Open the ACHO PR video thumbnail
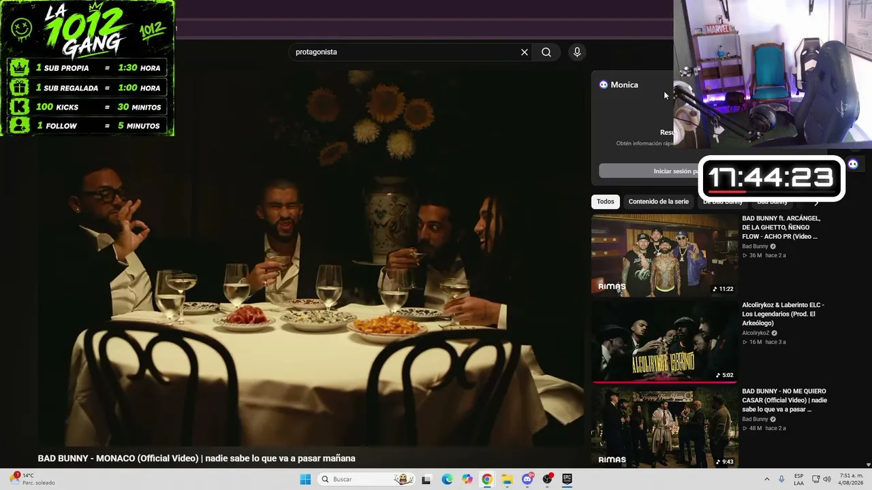This screenshot has width=872, height=490. click(x=664, y=255)
